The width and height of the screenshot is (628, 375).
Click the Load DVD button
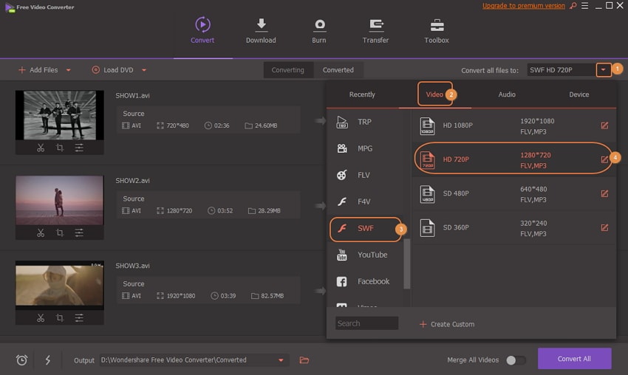tap(112, 70)
